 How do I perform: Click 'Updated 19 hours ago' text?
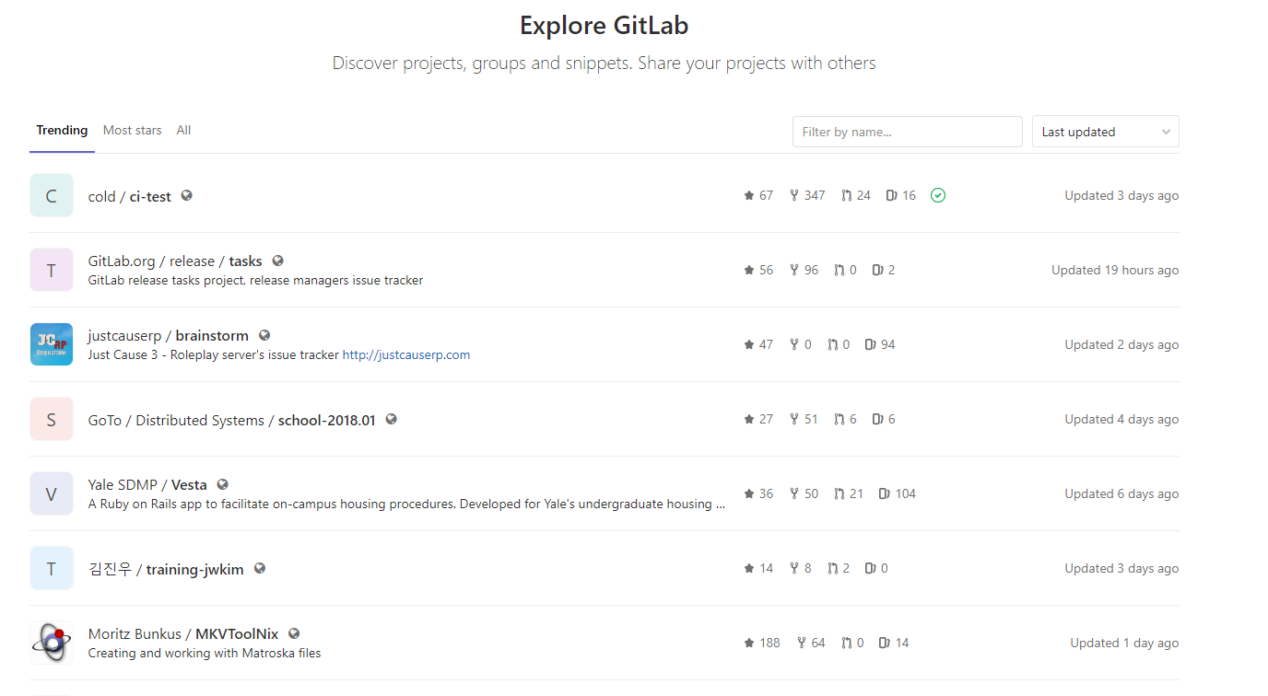tap(1115, 270)
